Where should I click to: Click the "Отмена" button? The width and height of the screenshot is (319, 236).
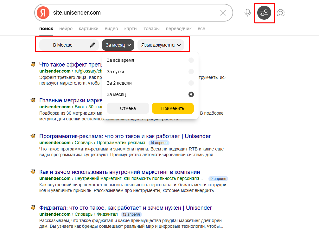[x=128, y=108]
